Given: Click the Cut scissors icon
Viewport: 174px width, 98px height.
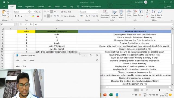Looking at the screenshot, I should tap(8, 11).
